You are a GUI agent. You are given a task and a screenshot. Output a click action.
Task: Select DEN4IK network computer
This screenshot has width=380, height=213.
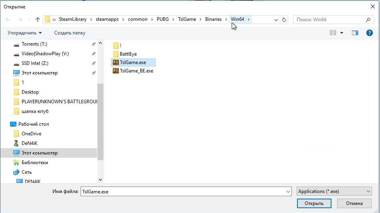point(32,181)
